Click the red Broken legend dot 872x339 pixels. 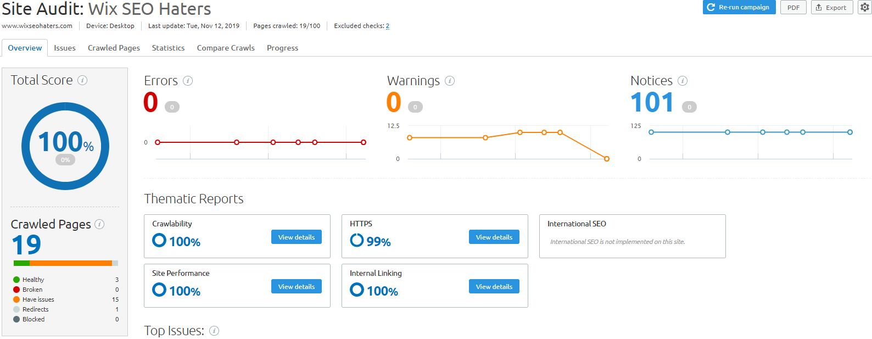click(16, 290)
